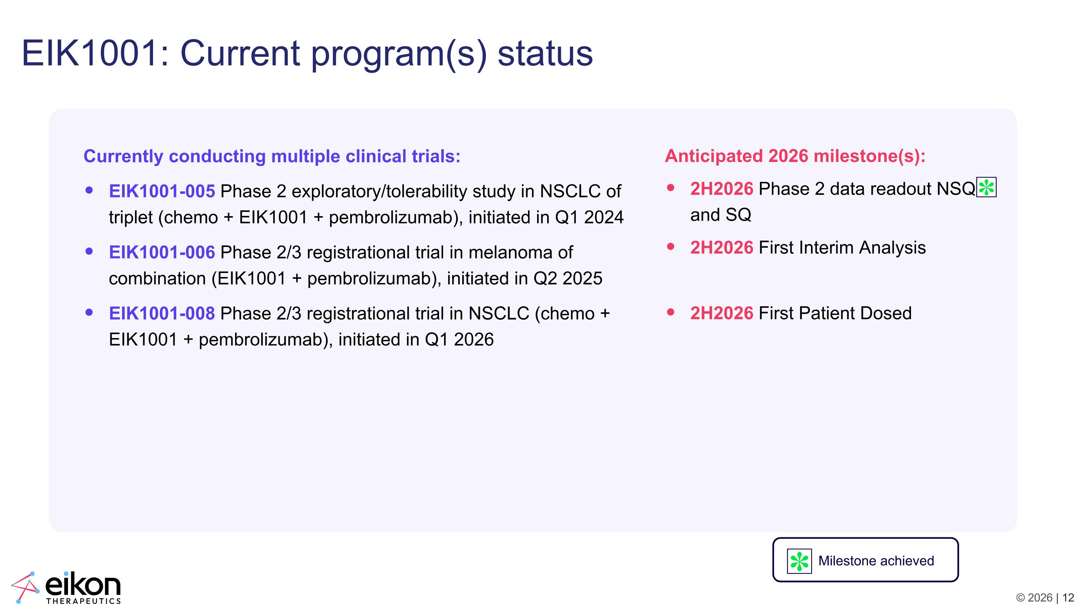Click the slide title EIK1001: Current program(s) status
The height and width of the screenshot is (610, 1085).
click(307, 54)
